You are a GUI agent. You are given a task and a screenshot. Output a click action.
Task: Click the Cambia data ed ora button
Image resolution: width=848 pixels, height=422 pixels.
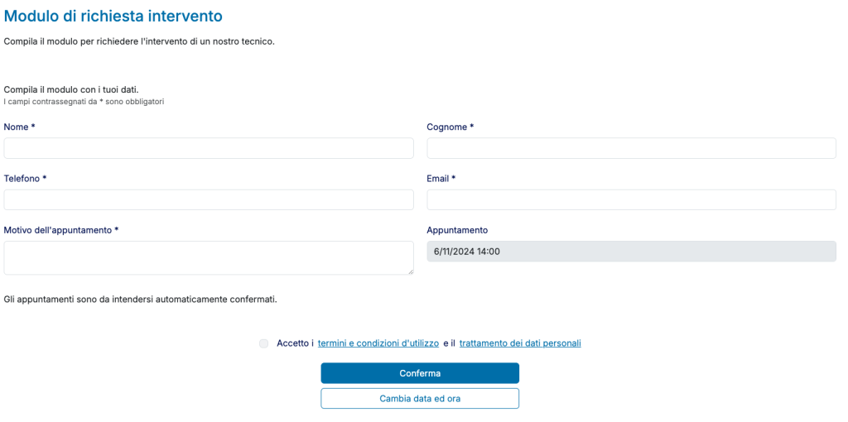pos(420,399)
